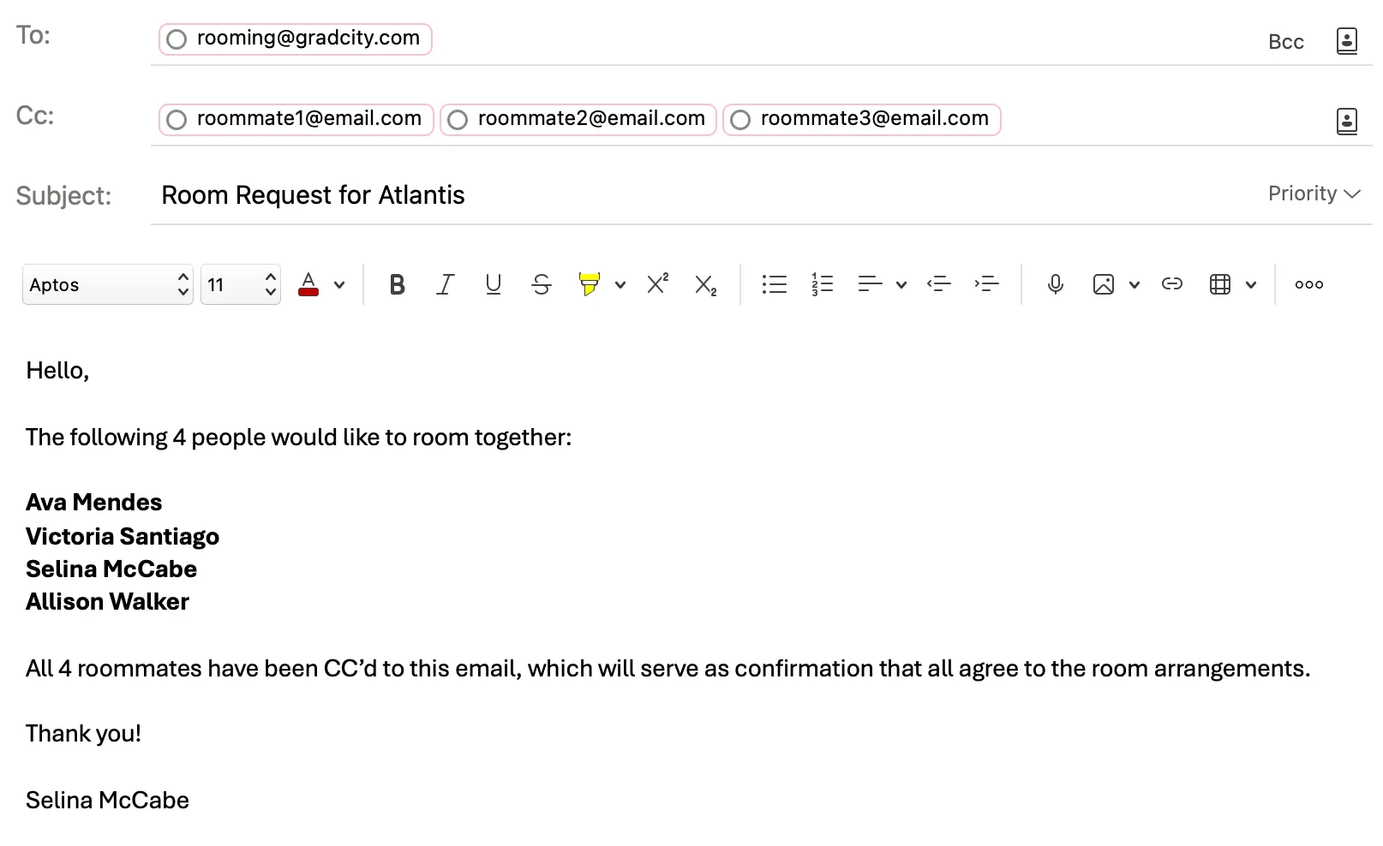Viewport: 1383px width, 846px height.
Task: Show the Bcc field
Action: click(1285, 42)
